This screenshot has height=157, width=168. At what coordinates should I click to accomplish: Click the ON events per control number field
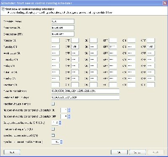64,110
